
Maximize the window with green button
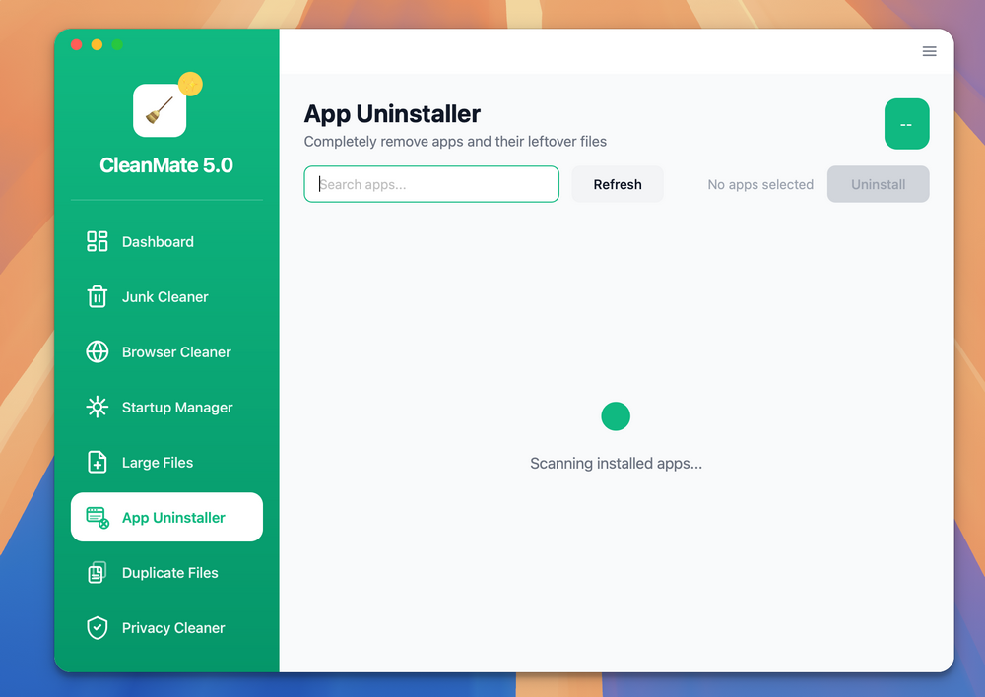pyautogui.click(x=117, y=44)
